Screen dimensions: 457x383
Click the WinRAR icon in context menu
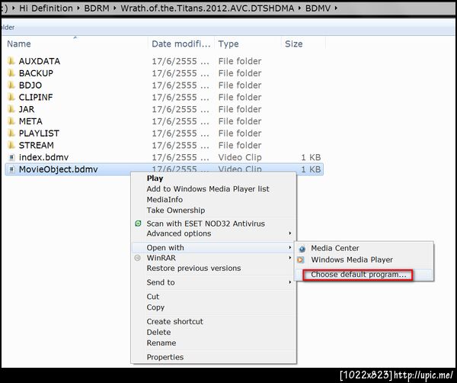(138, 258)
